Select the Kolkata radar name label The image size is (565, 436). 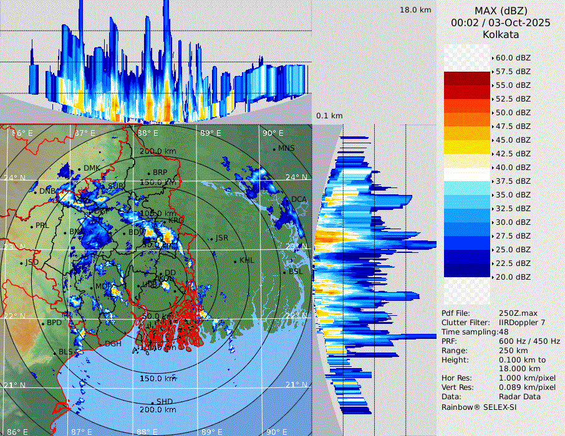coord(501,34)
